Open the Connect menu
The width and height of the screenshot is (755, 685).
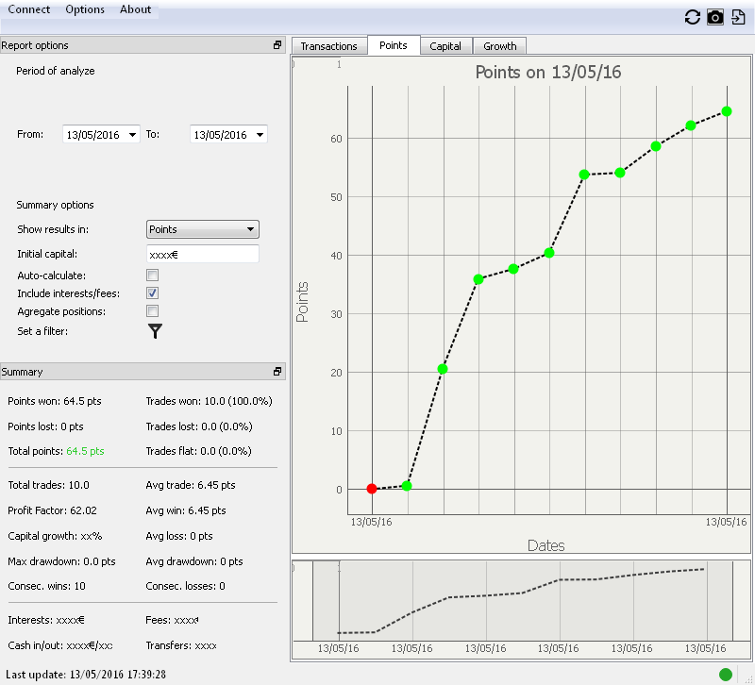29,9
